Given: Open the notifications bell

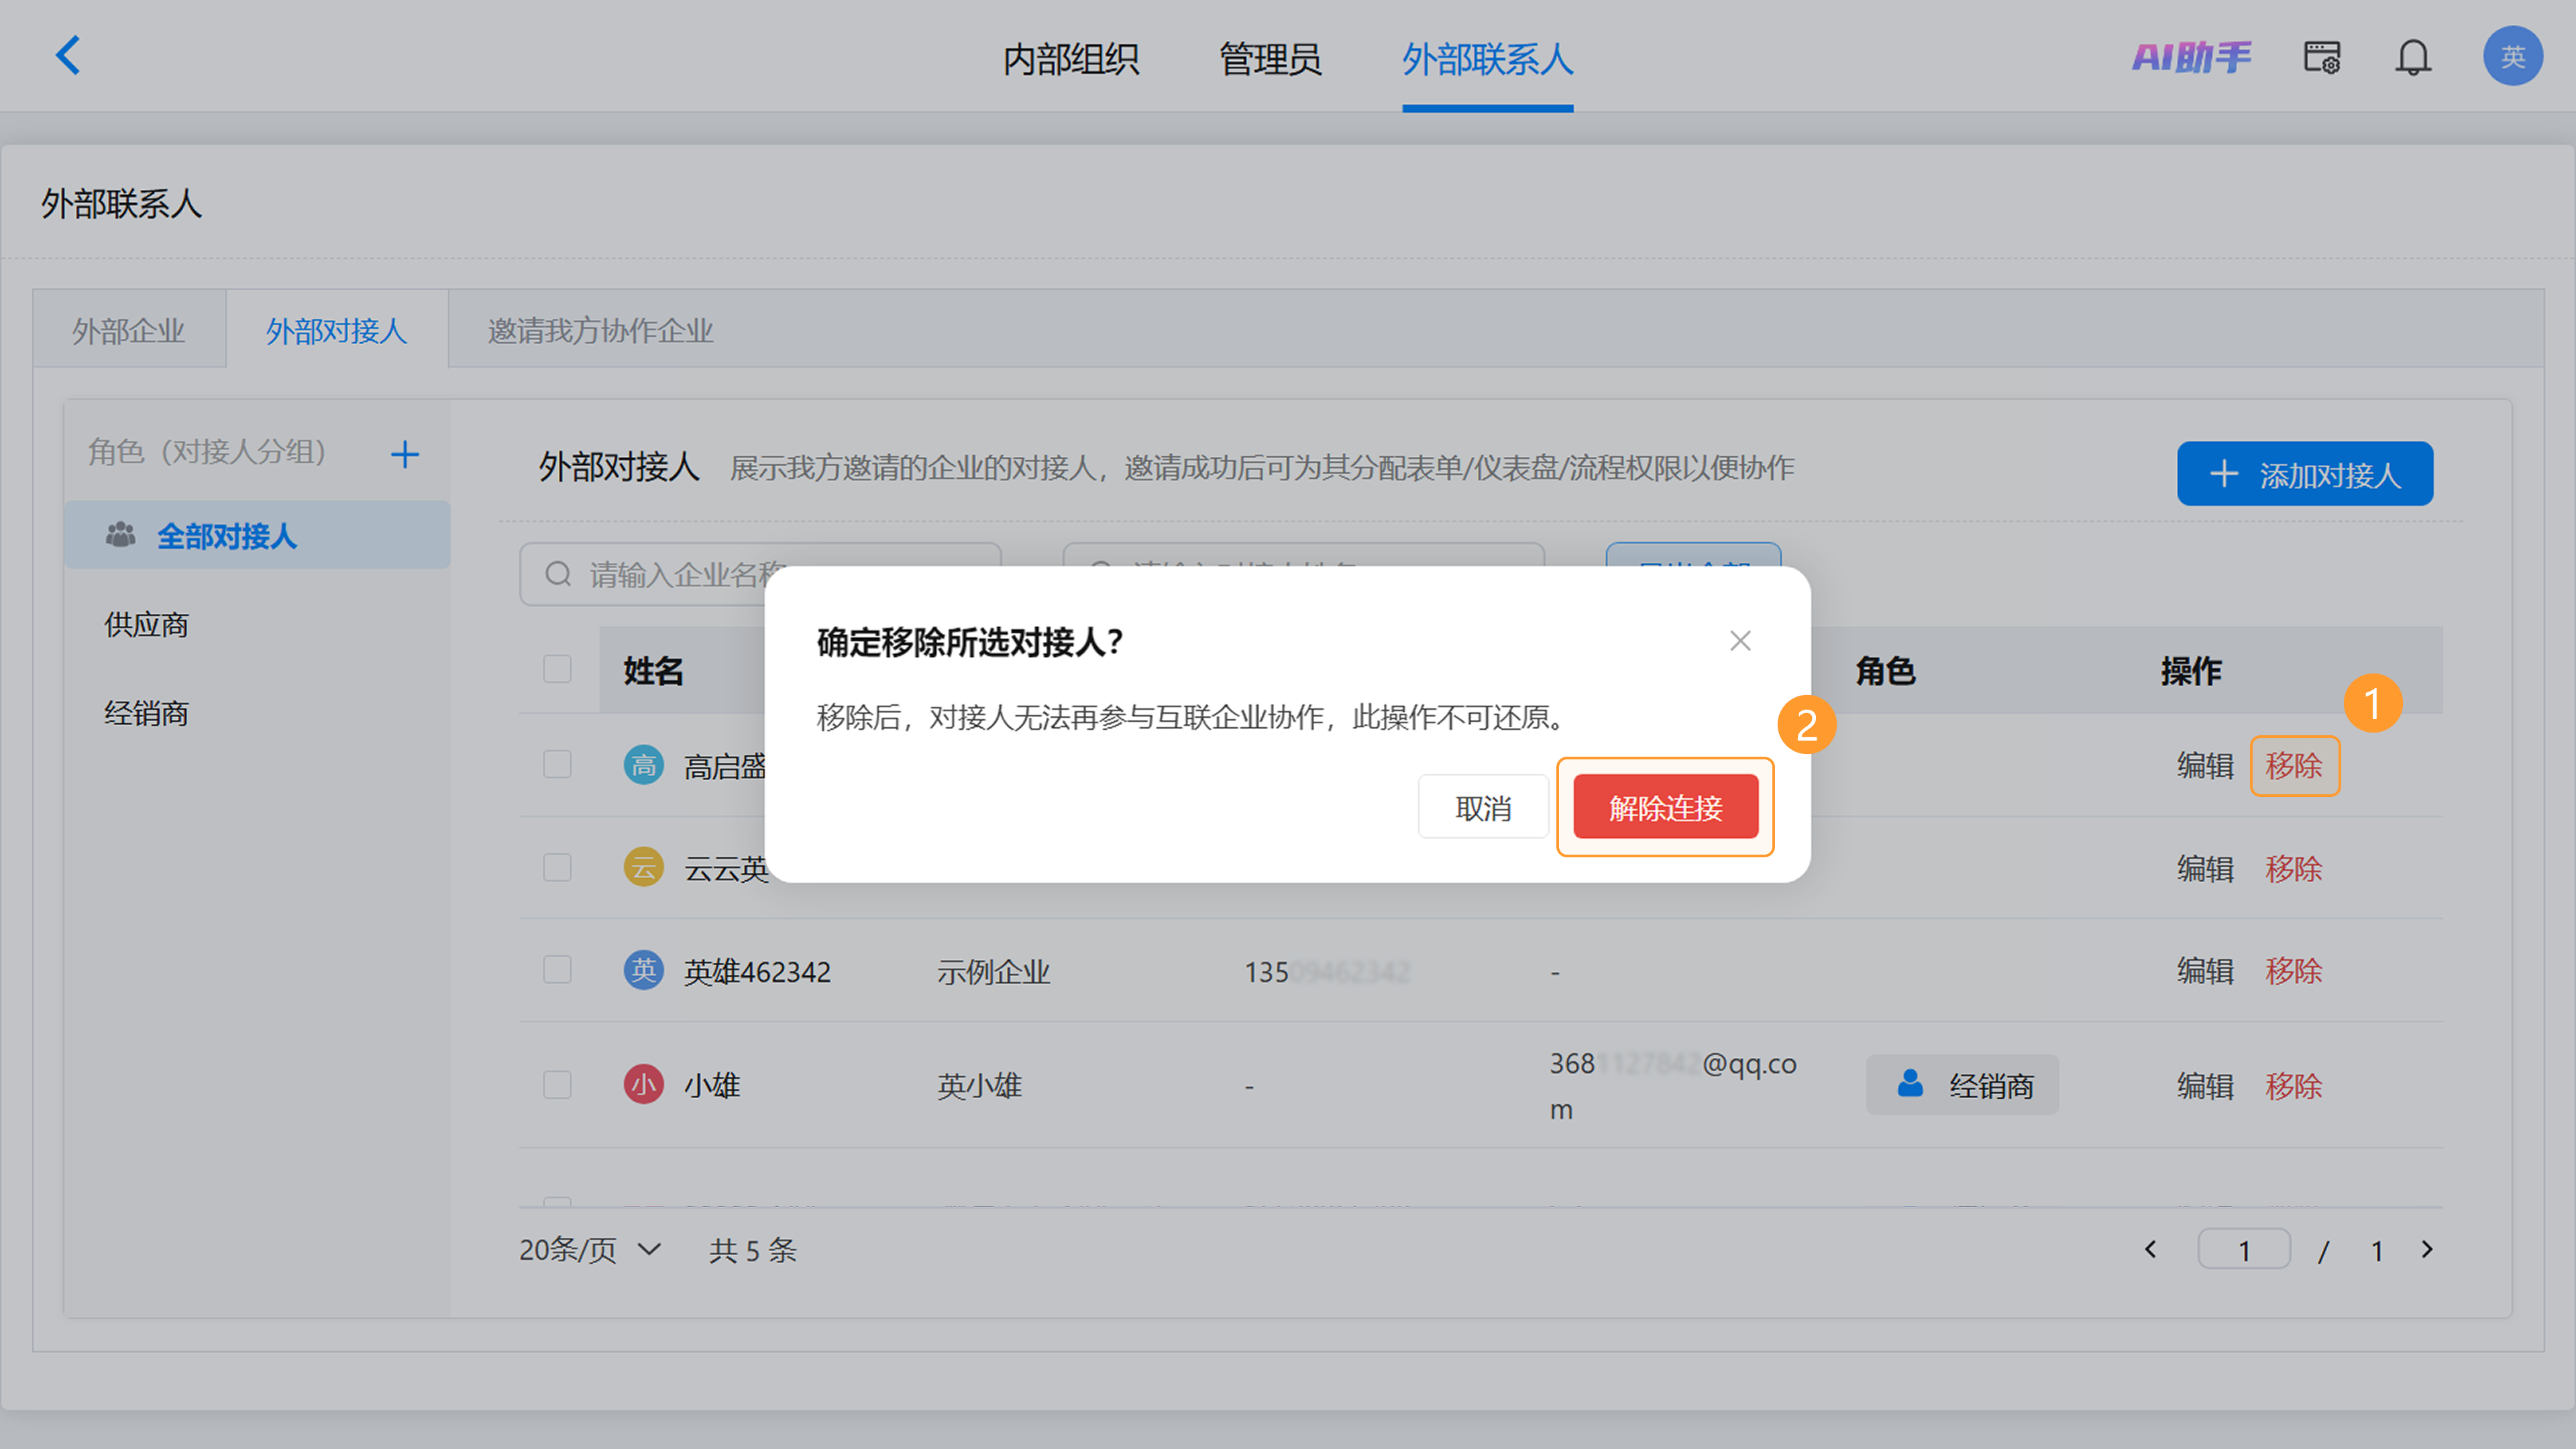Looking at the screenshot, I should (x=2413, y=57).
